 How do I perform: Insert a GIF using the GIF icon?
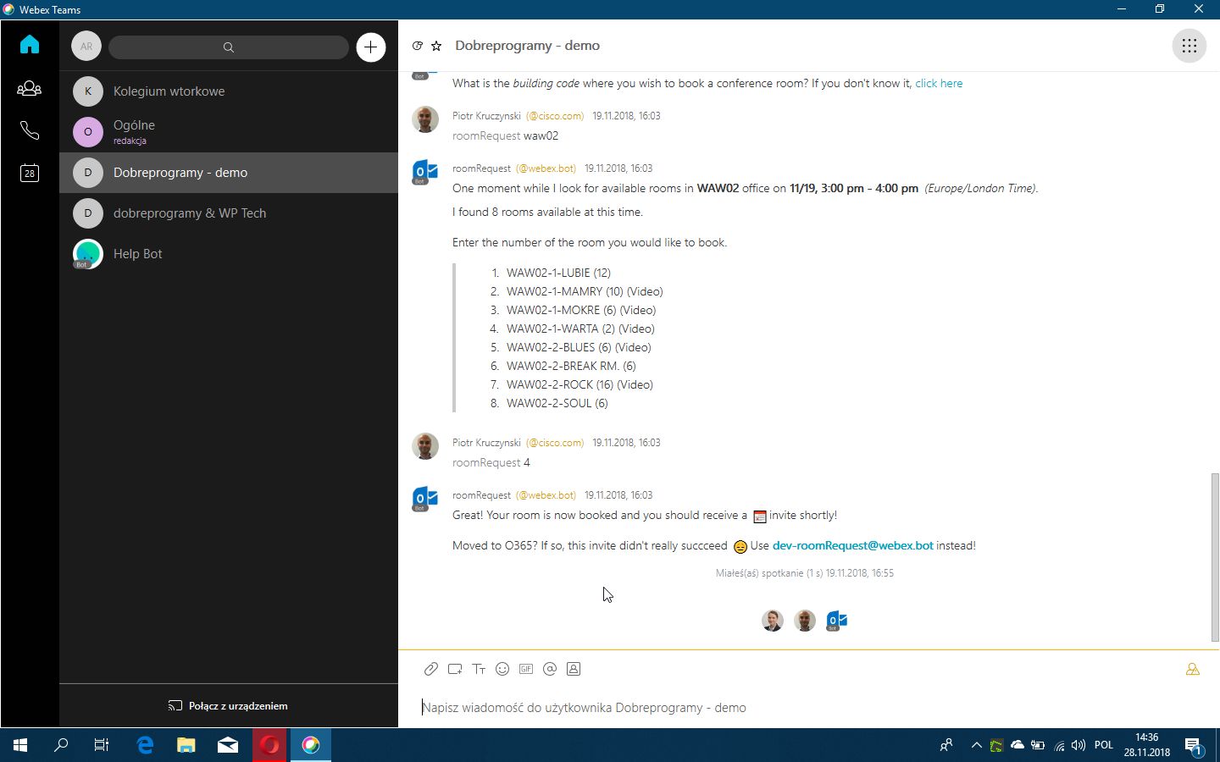point(526,669)
